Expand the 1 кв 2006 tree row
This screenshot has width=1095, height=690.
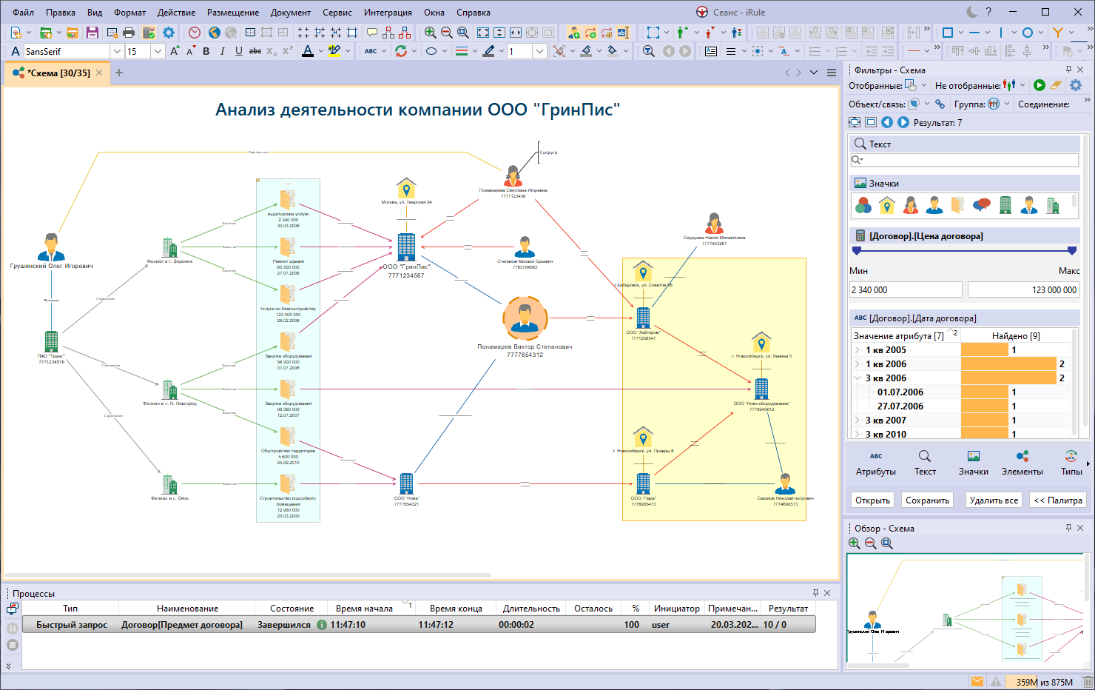(858, 364)
